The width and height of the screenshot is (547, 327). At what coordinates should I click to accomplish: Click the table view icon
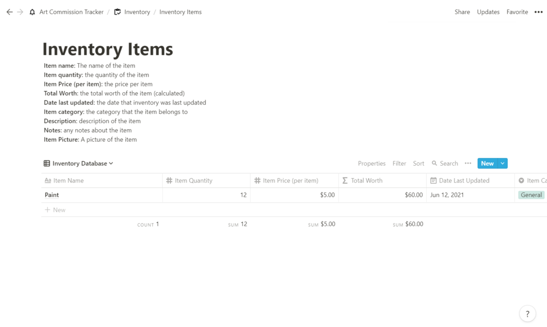click(47, 163)
